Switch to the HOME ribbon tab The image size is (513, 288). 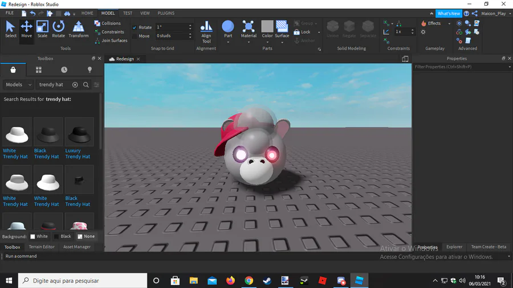coord(87,13)
